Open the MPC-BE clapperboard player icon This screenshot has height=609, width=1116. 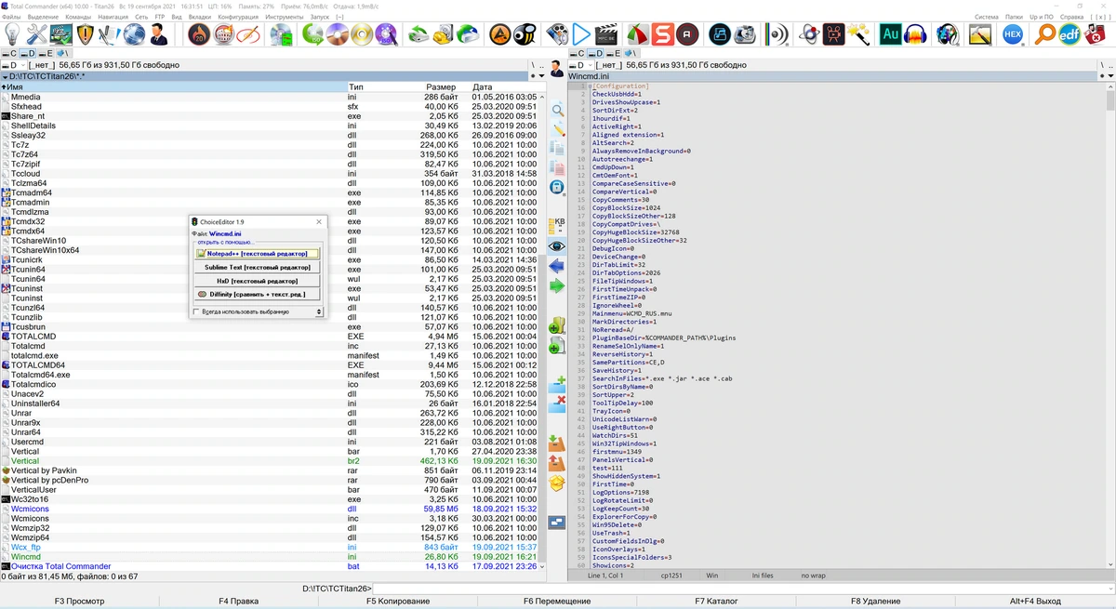(605, 35)
